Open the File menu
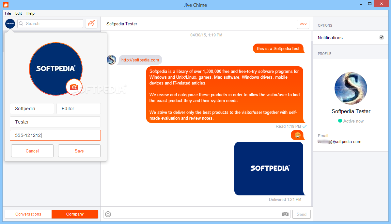The height and width of the screenshot is (224, 391). point(8,13)
